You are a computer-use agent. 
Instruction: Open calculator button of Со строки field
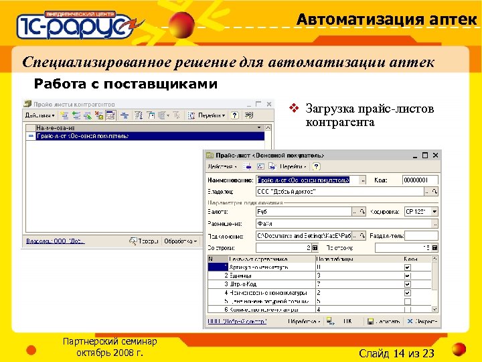click(x=315, y=248)
